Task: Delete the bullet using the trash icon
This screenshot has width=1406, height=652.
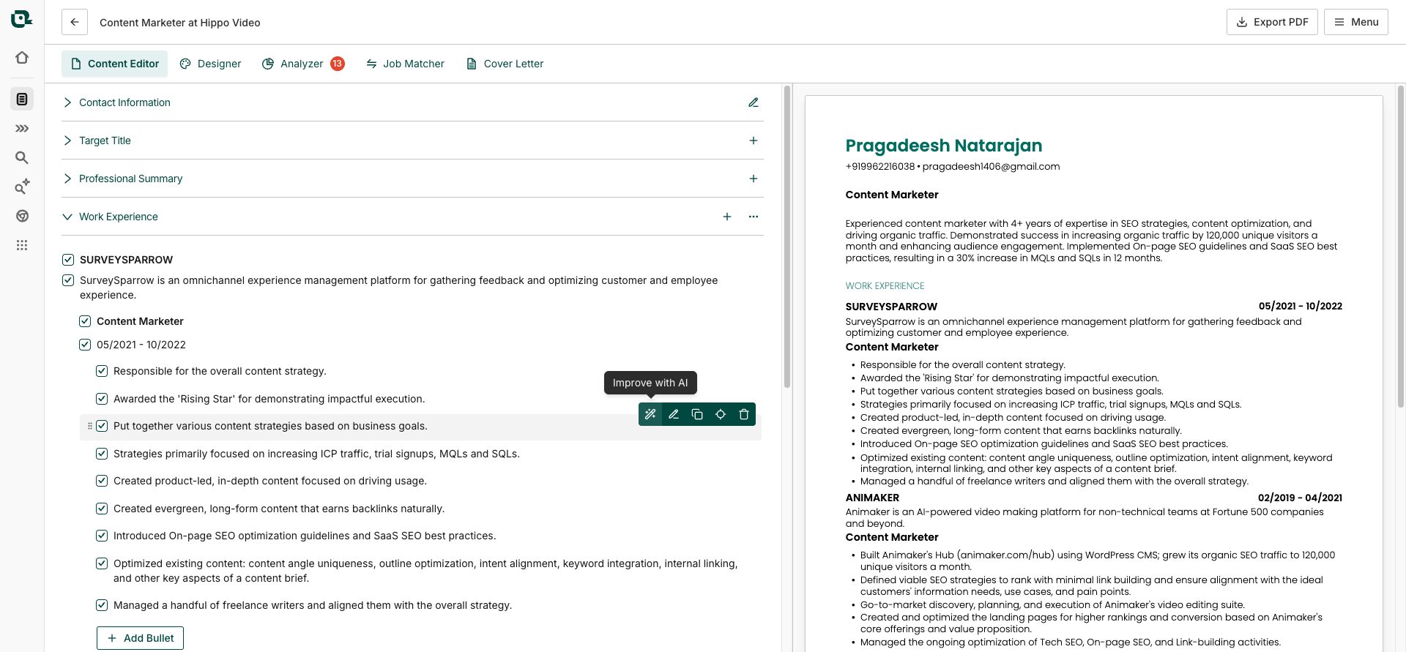Action: point(744,414)
